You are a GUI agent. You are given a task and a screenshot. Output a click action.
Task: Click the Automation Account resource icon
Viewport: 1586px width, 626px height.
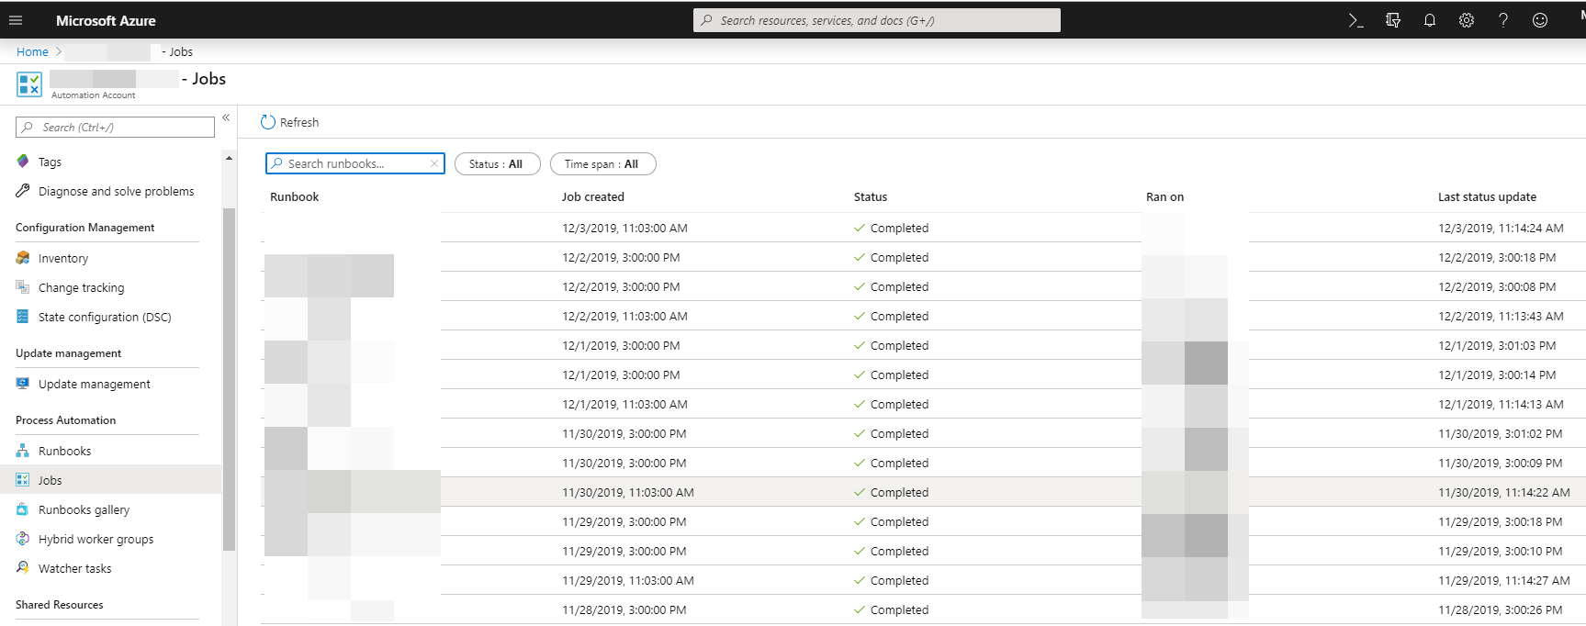pyautogui.click(x=29, y=84)
